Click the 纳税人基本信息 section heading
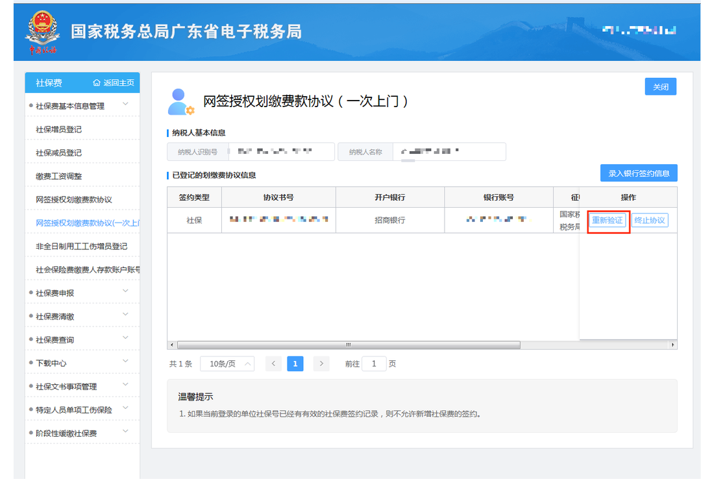The width and height of the screenshot is (701, 479). 199,133
